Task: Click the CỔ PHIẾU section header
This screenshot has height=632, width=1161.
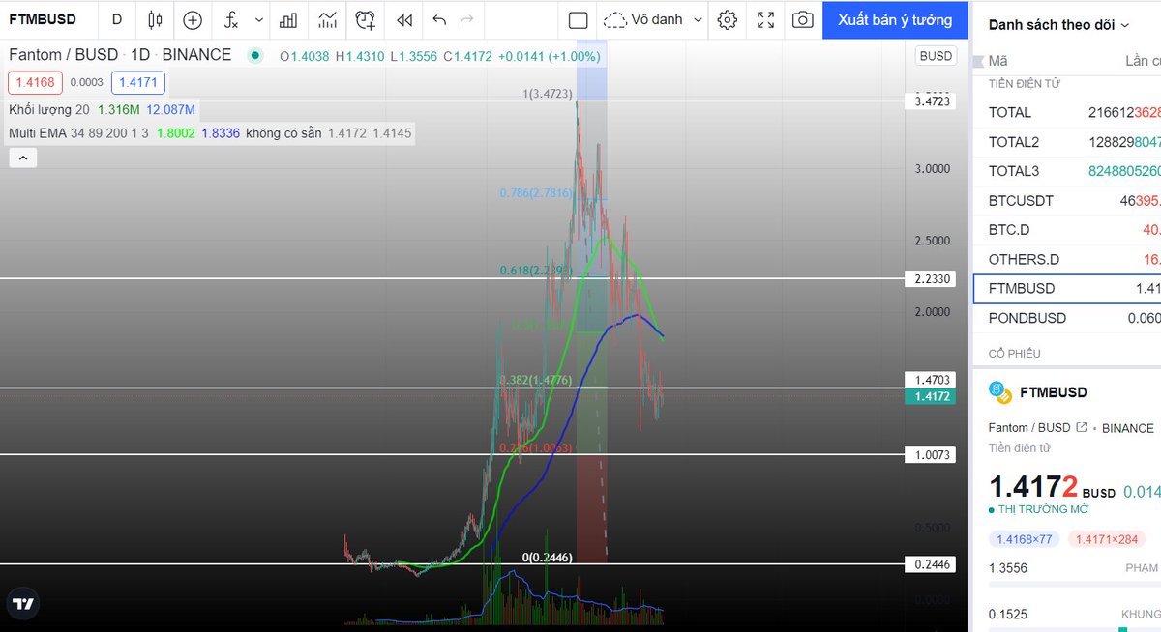Action: 1014,353
